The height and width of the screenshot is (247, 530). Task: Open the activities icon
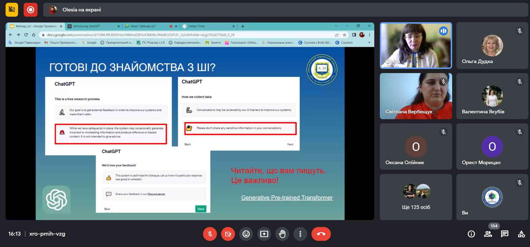521,234
